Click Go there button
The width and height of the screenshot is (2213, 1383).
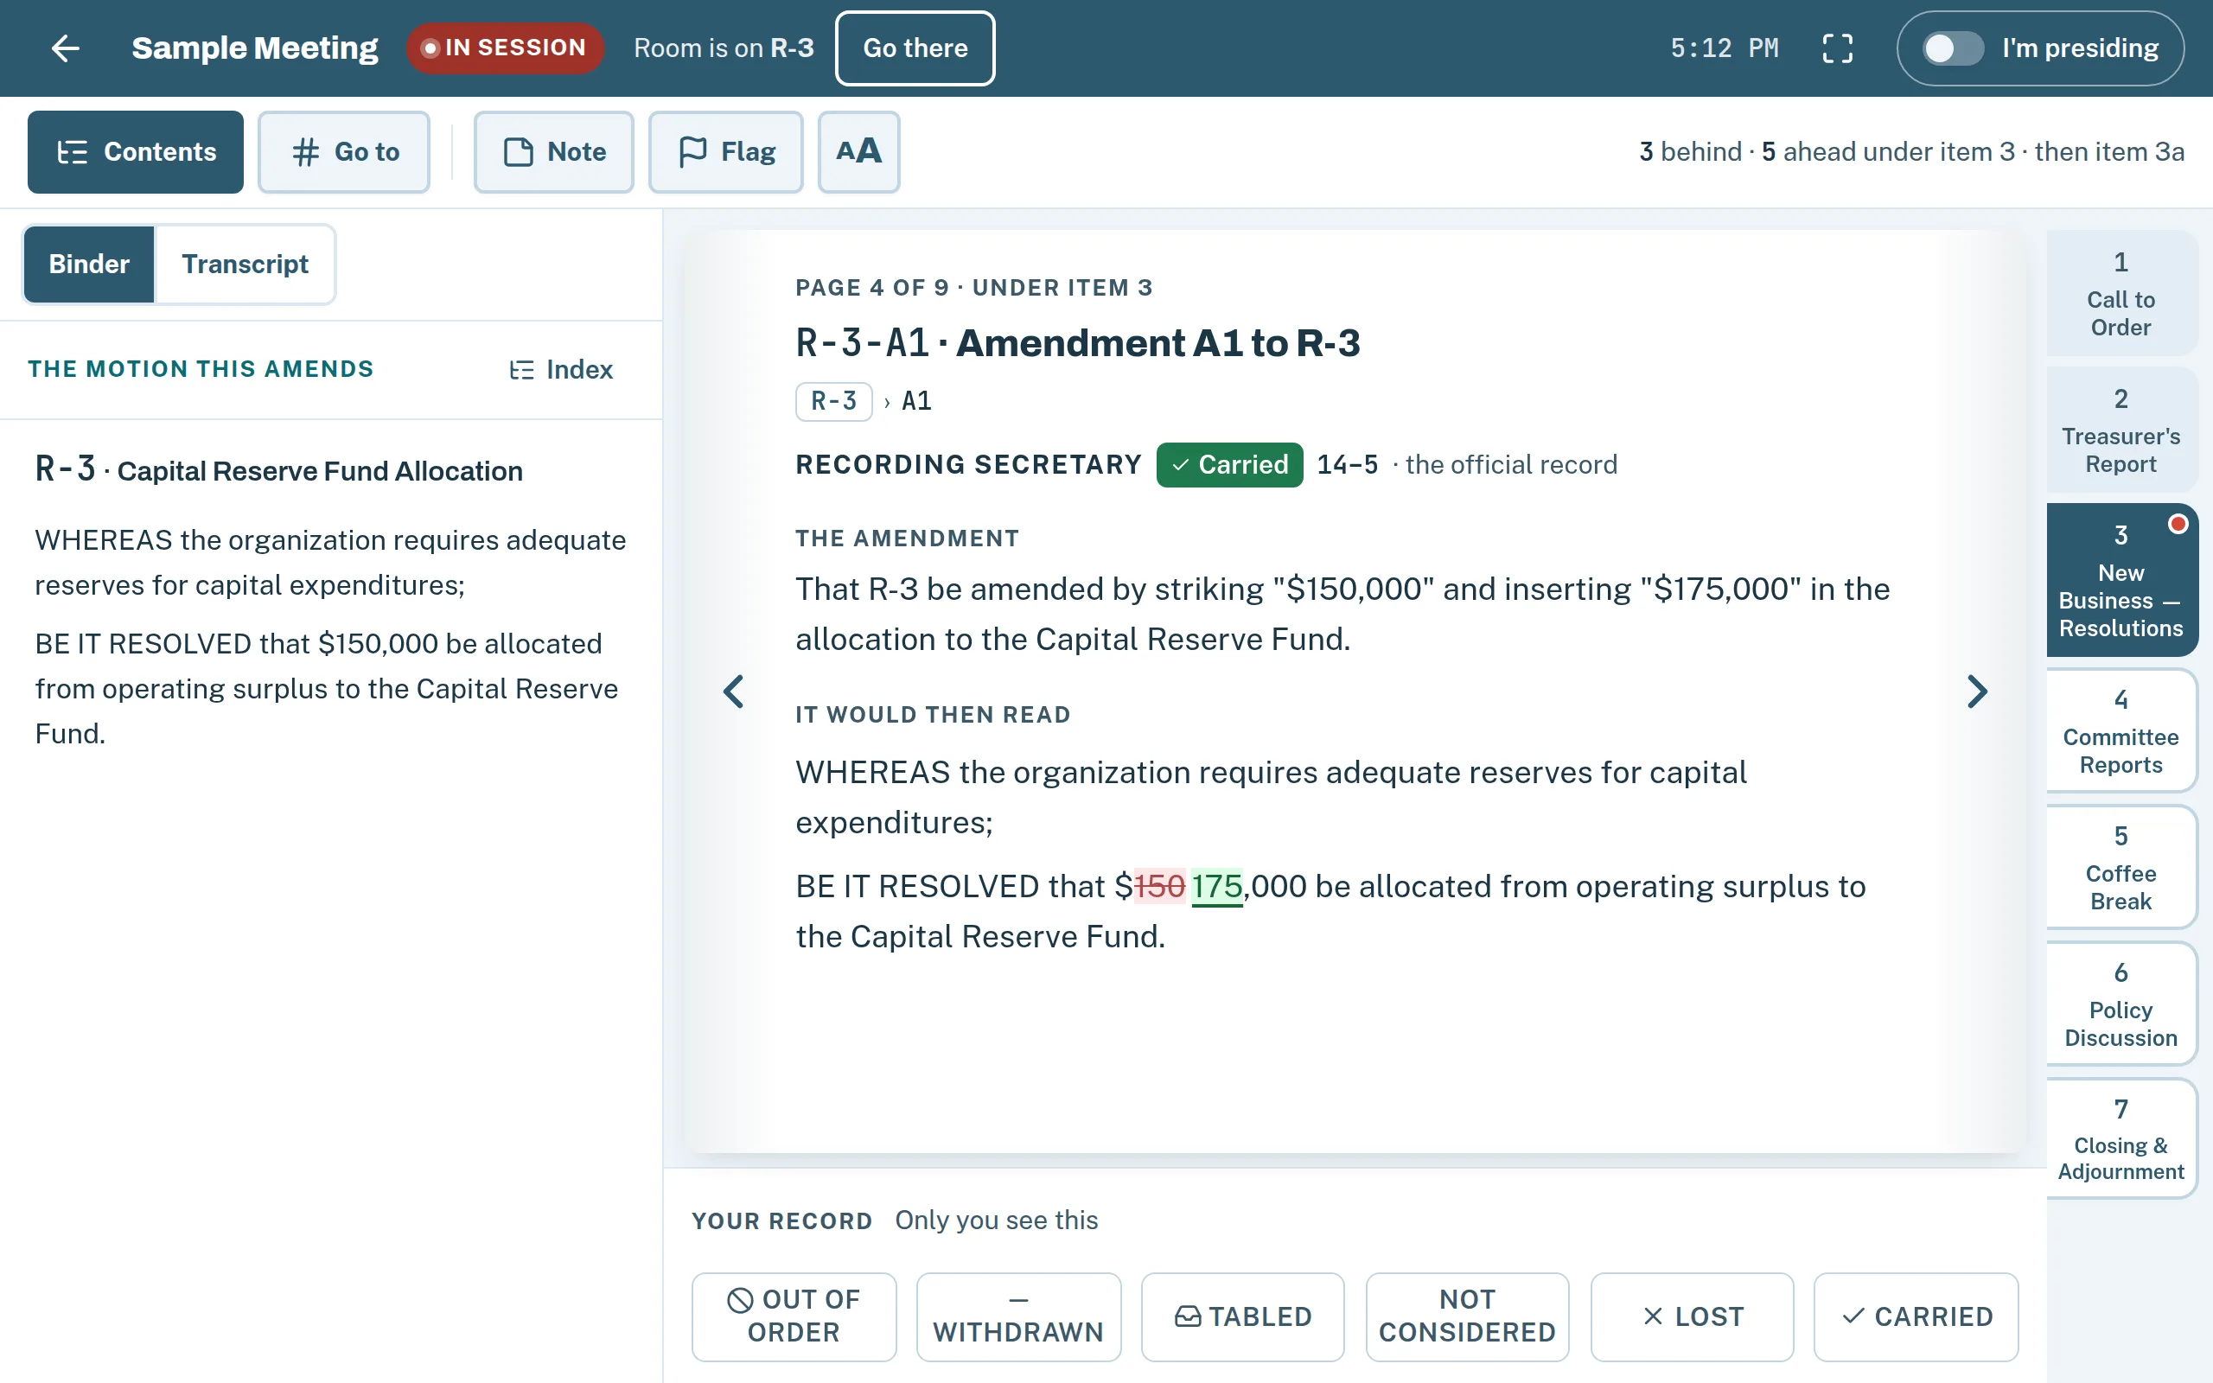[x=915, y=48]
